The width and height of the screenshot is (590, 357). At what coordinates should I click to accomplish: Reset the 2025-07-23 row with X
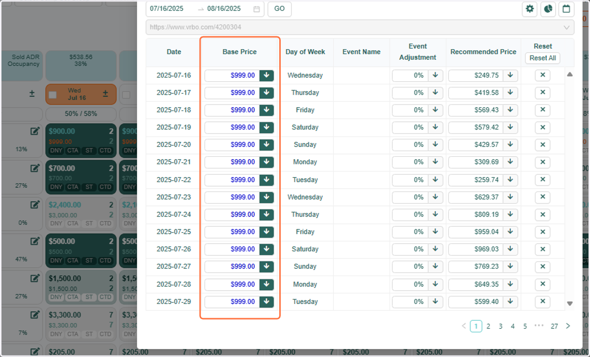[x=543, y=197]
